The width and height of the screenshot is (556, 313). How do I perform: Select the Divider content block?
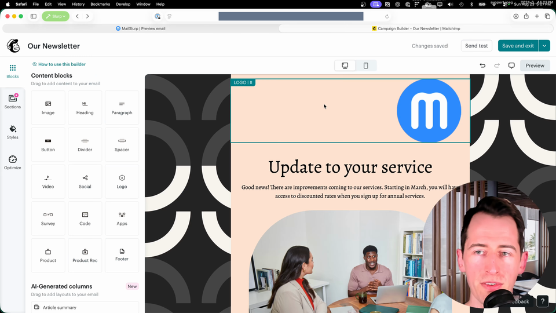[x=85, y=144]
